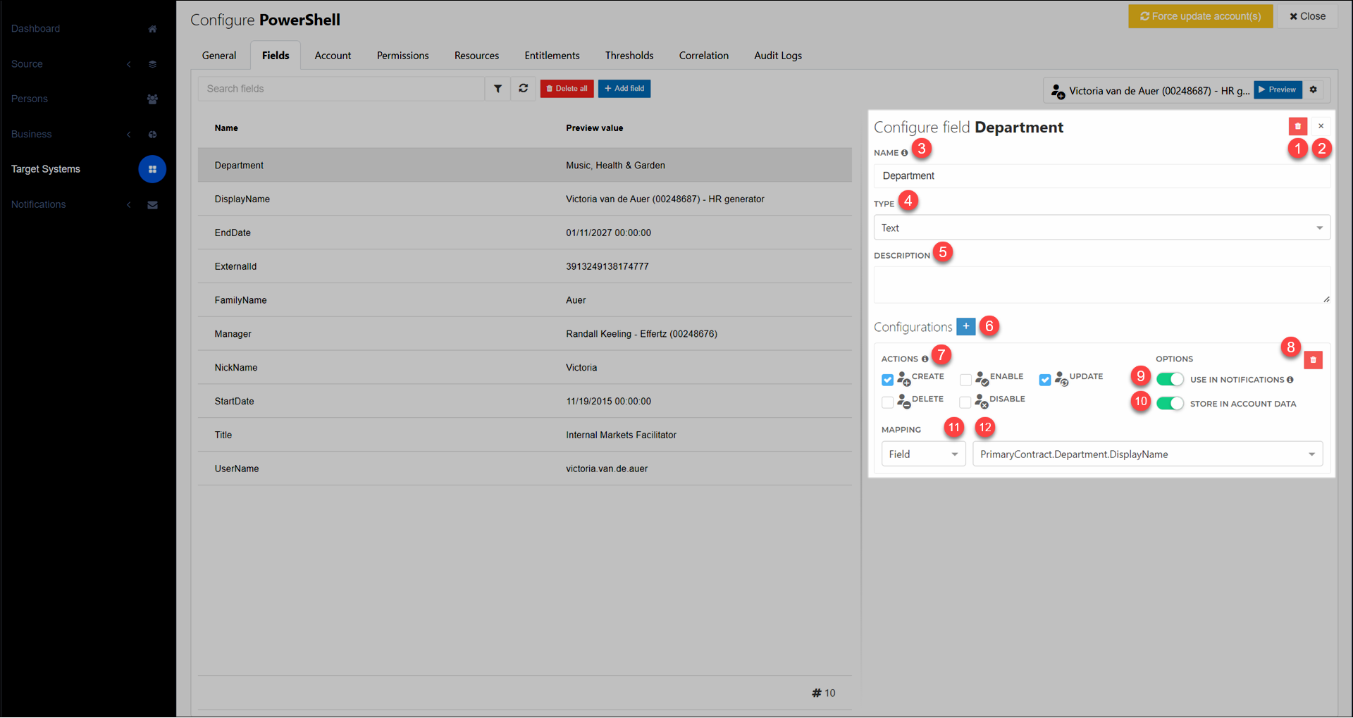The height and width of the screenshot is (718, 1353).
Task: Click the Dashboard home icon
Action: coord(152,29)
